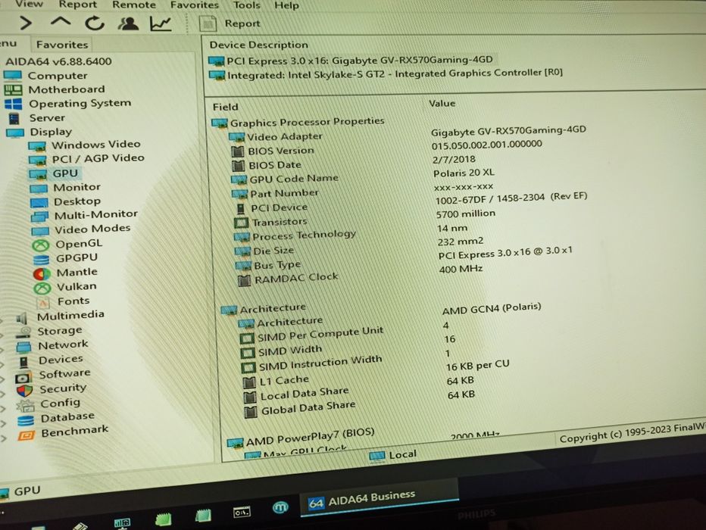This screenshot has height=530, width=706.
Task: Open the OpenGL page icon
Action: point(41,245)
